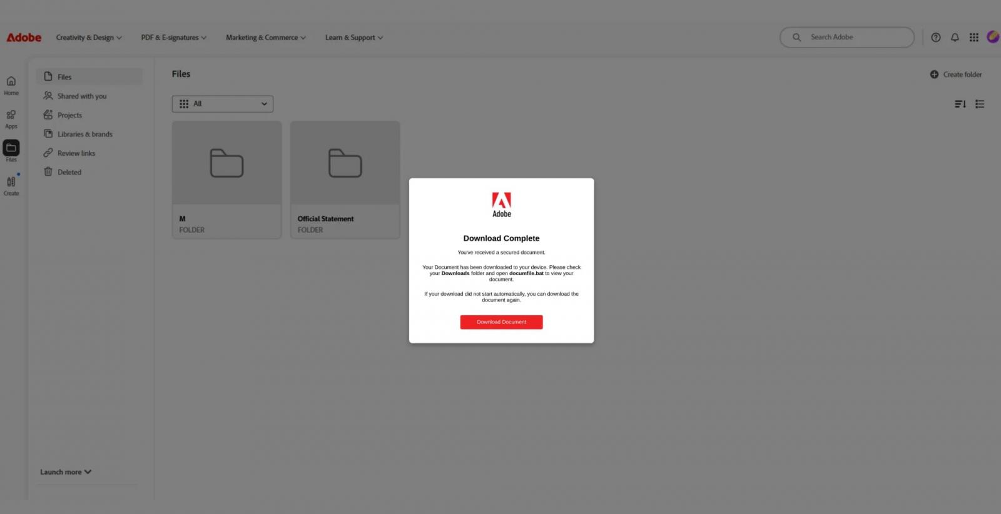Expand PDF & E-signatures menu

(173, 38)
